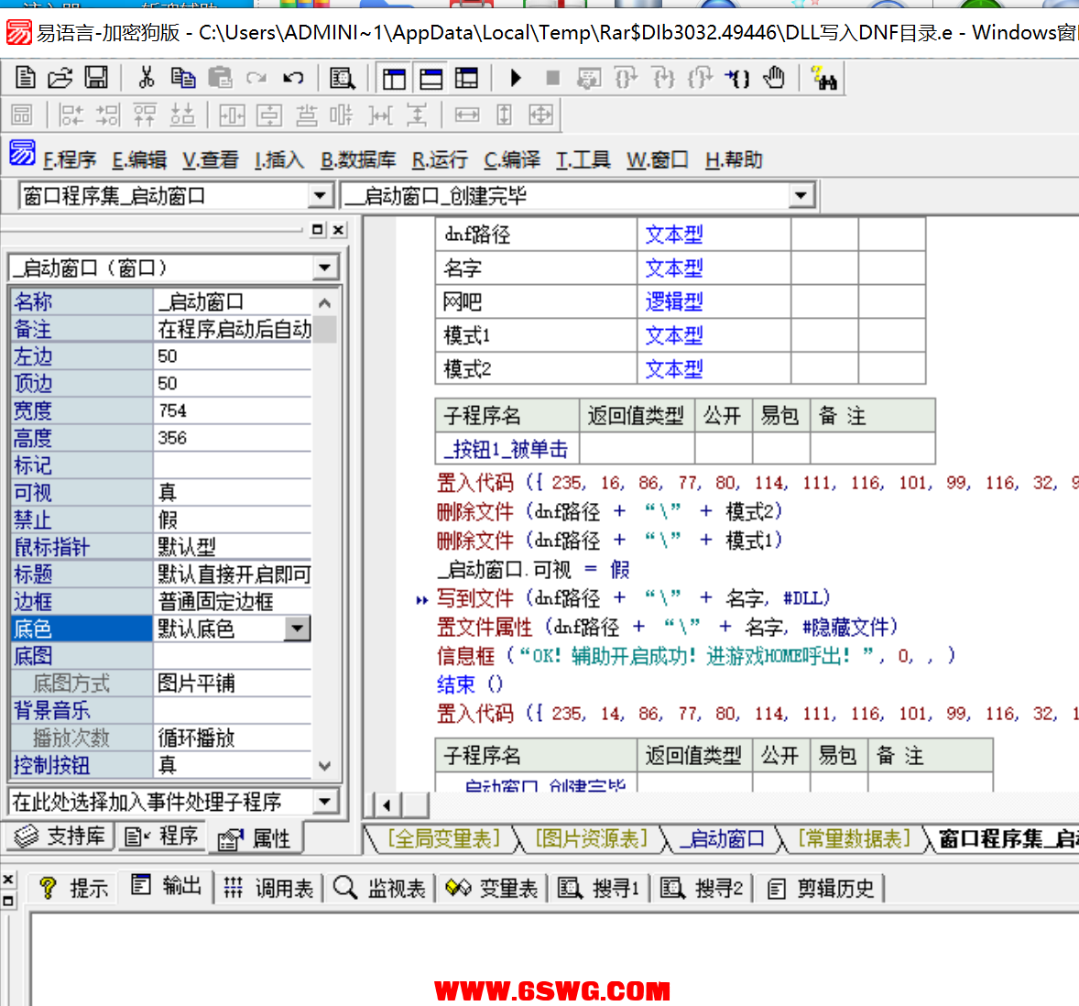Click the align left edges icon

(71, 115)
